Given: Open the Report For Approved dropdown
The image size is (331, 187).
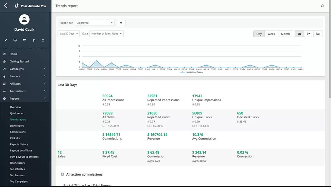Looking at the screenshot, I should (x=95, y=23).
